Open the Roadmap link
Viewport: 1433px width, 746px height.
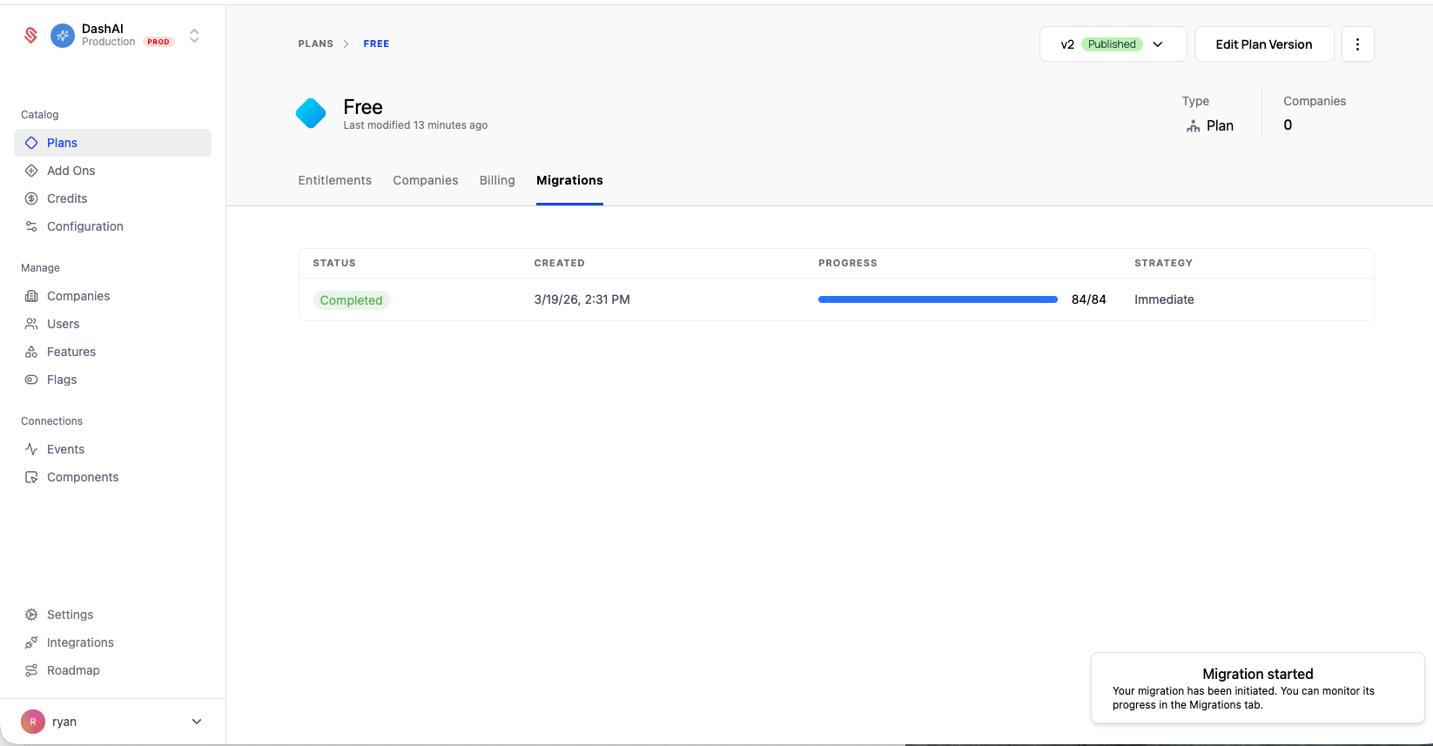[x=112, y=670]
